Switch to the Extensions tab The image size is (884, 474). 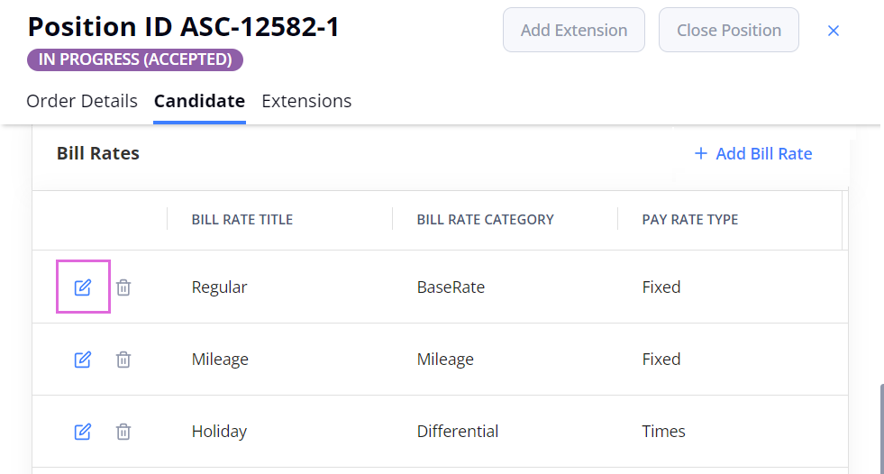(x=306, y=101)
